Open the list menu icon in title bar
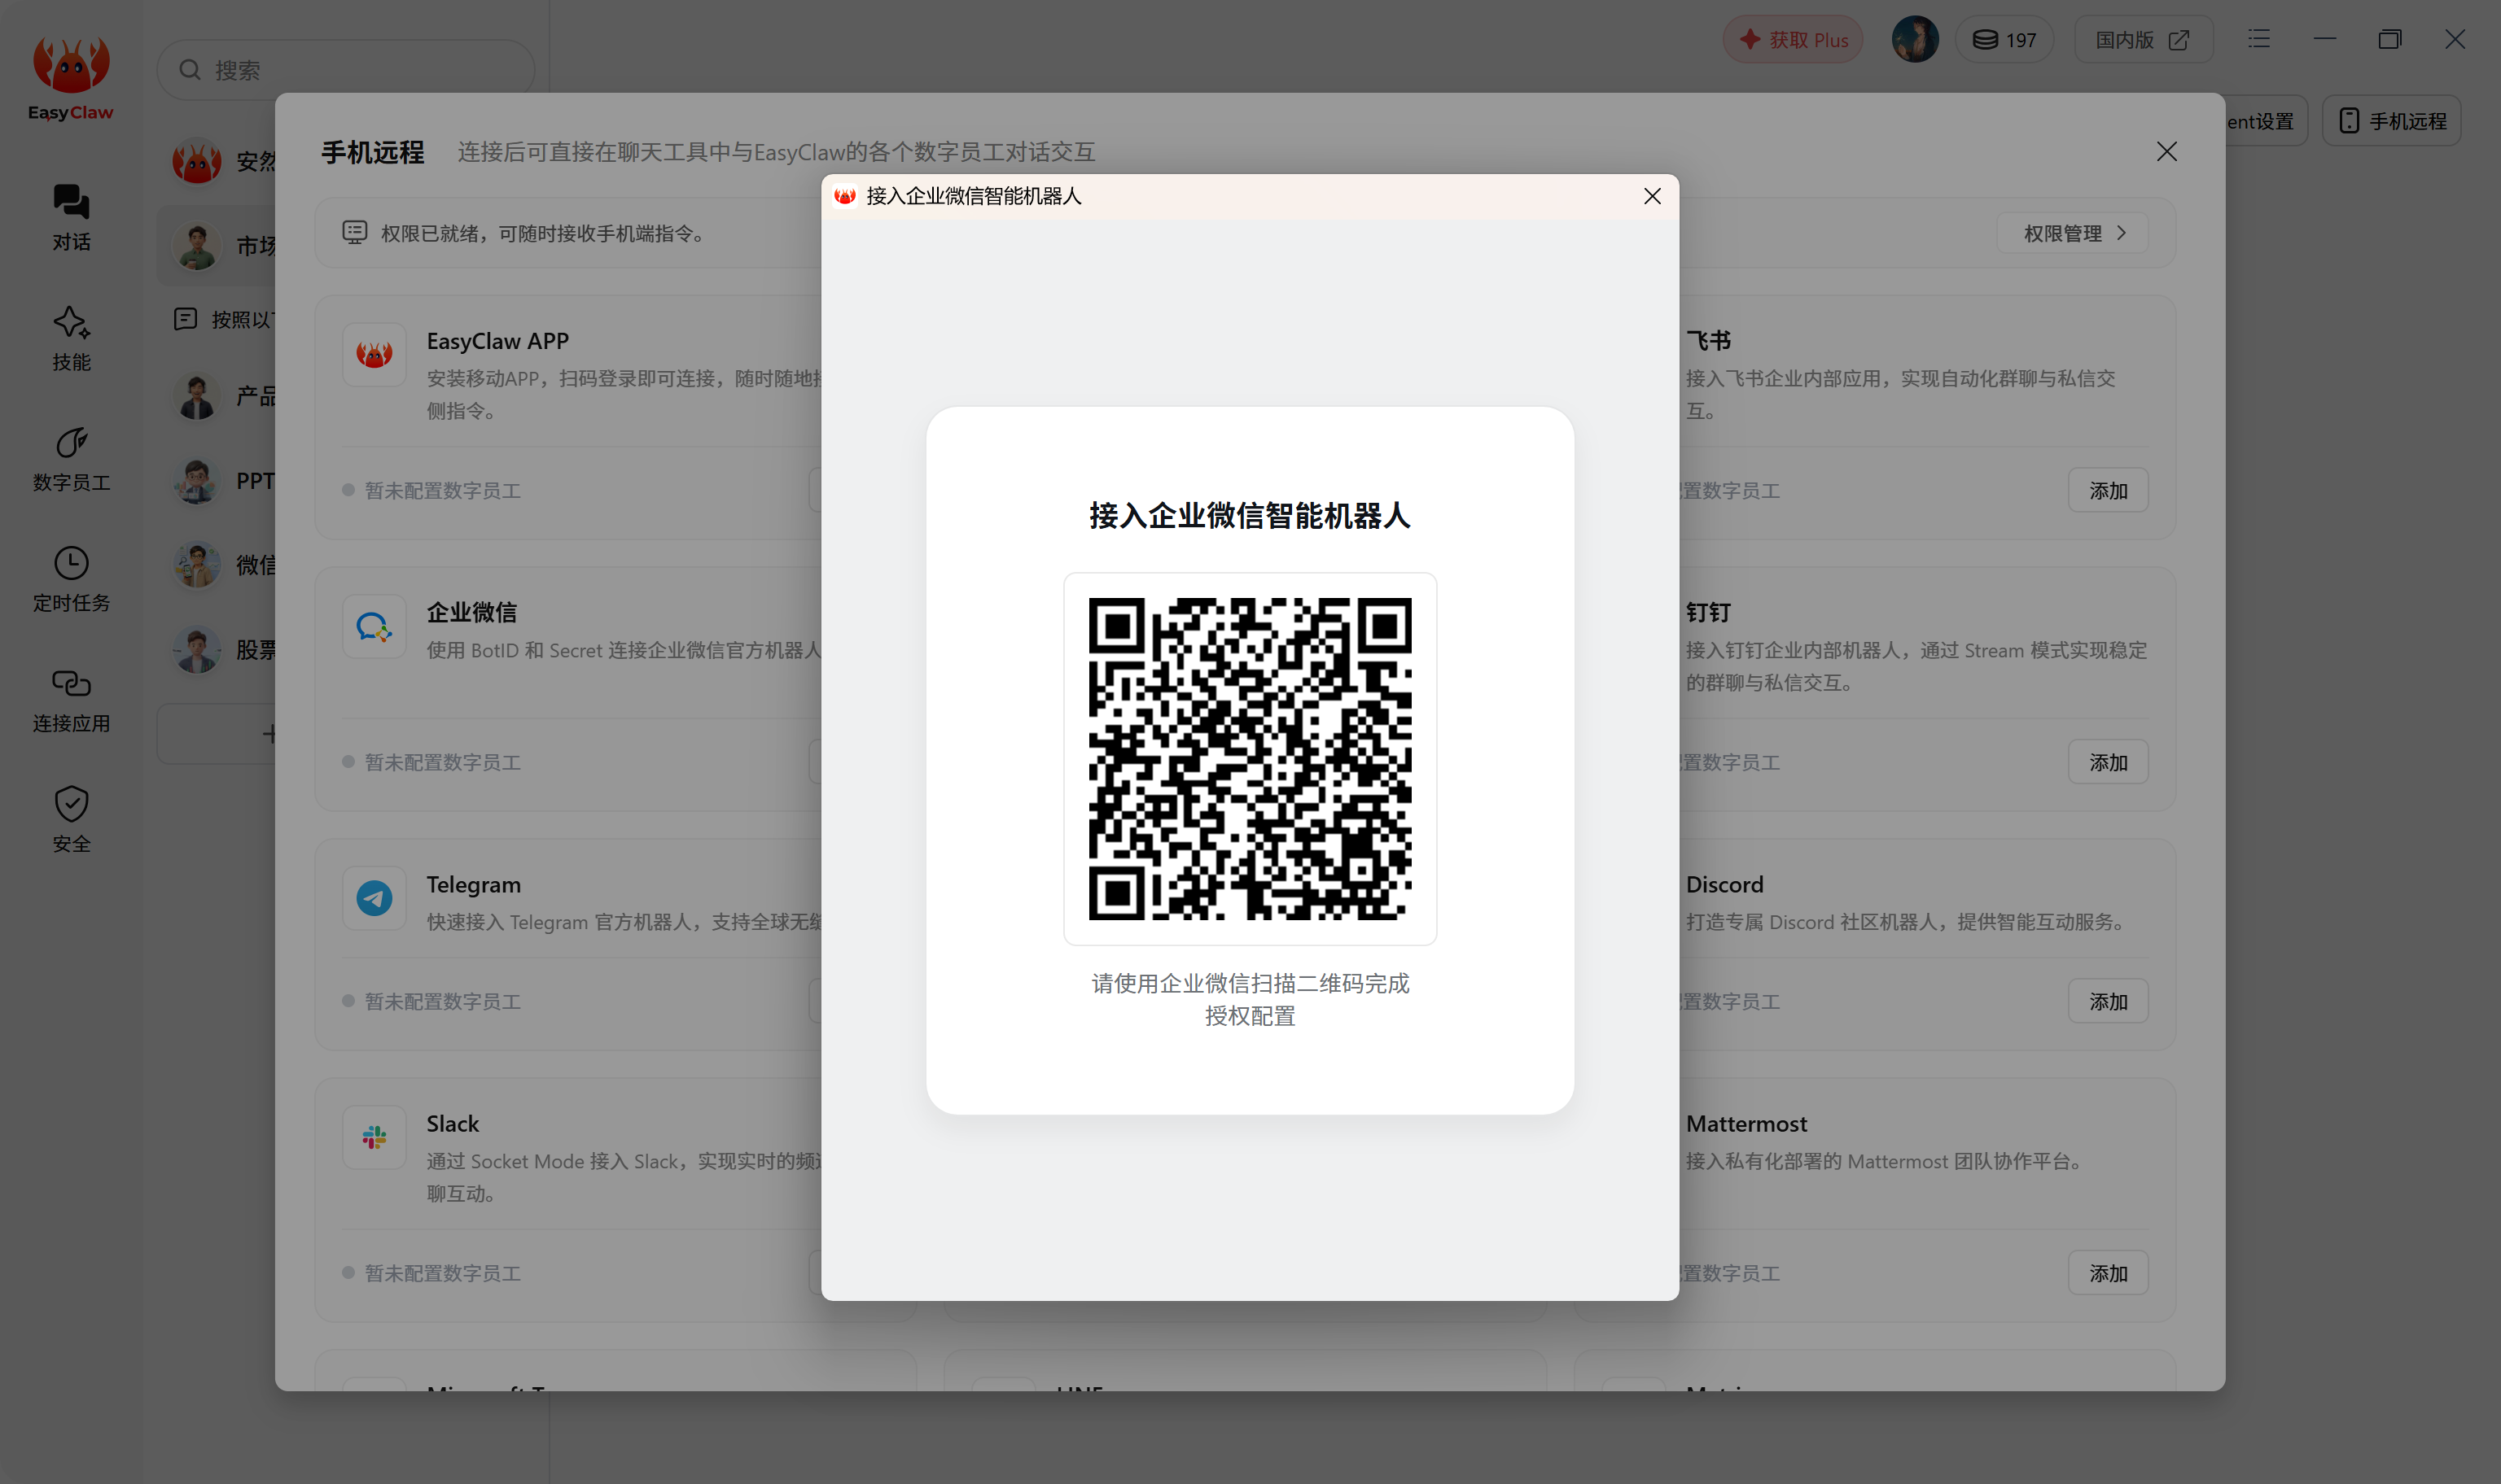2501x1484 pixels. click(2259, 39)
